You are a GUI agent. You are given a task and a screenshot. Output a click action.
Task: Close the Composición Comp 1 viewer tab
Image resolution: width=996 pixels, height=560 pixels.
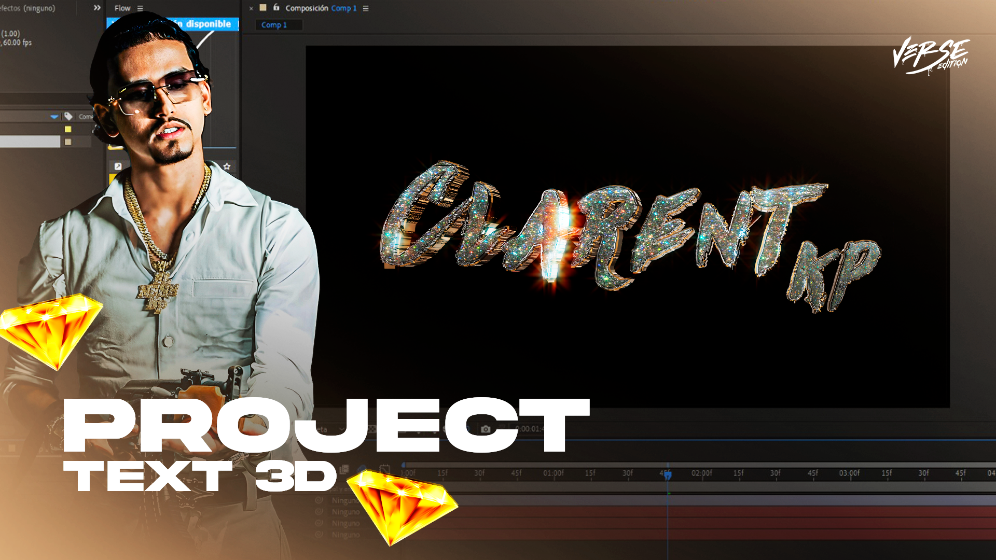[251, 8]
